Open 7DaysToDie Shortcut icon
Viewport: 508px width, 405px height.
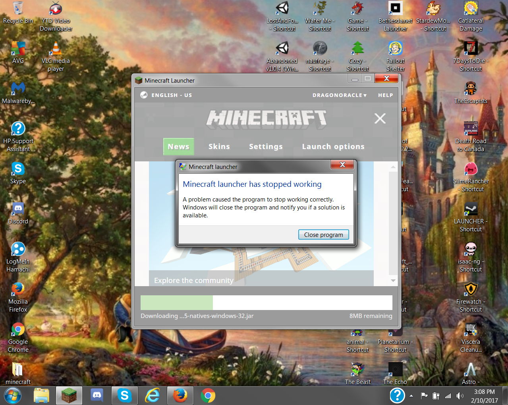tap(471, 56)
